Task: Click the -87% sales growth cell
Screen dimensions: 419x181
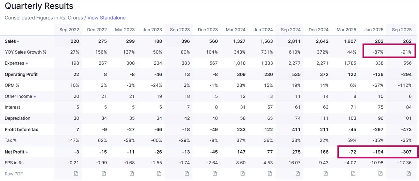Action: pyautogui.click(x=378, y=52)
